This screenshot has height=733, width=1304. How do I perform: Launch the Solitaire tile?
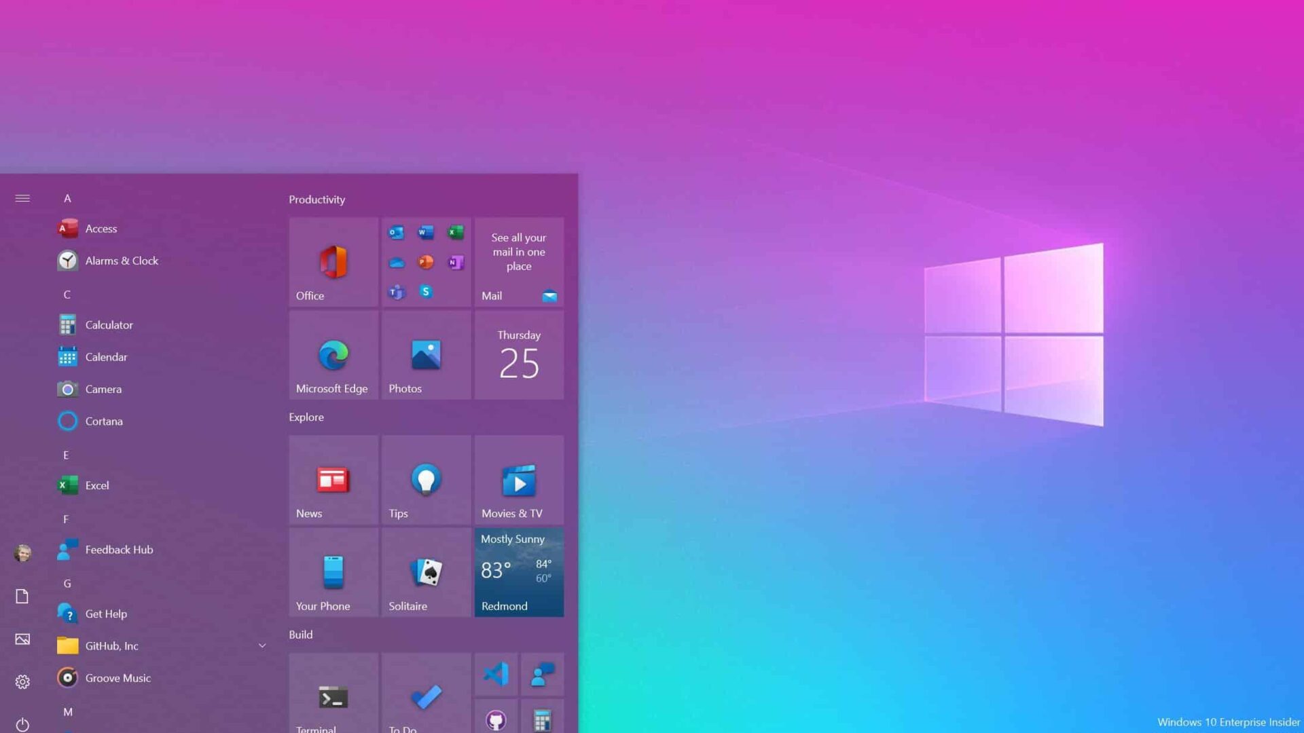click(x=427, y=573)
